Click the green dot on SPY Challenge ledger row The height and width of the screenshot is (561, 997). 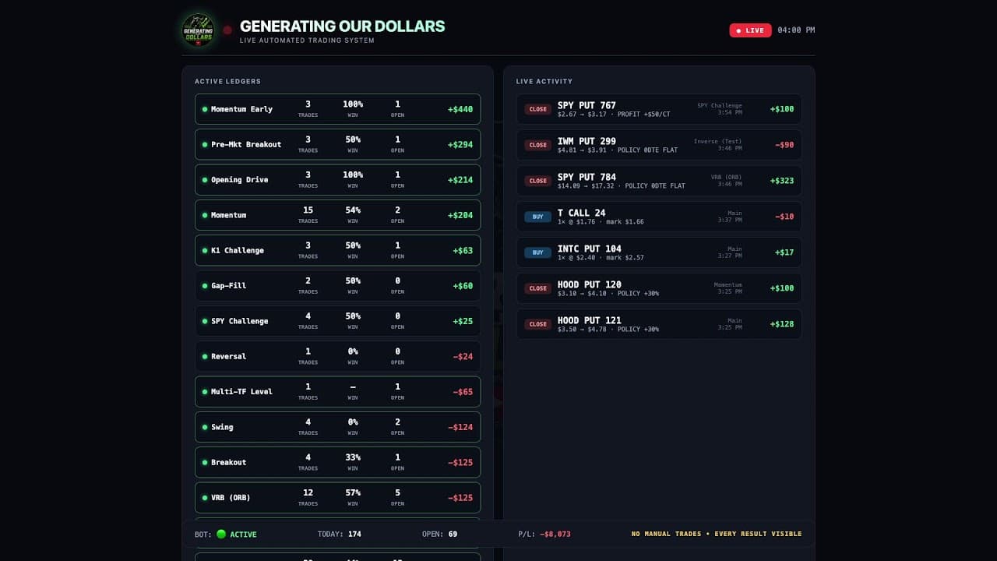tap(205, 321)
